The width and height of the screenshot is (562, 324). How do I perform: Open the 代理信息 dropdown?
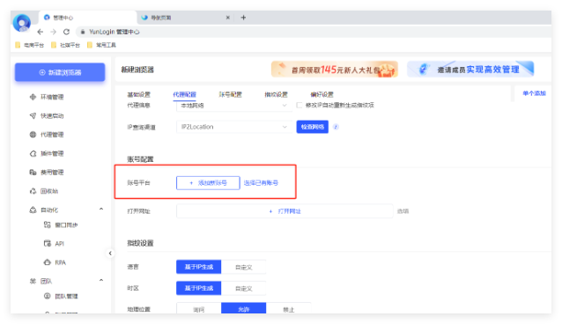(233, 106)
